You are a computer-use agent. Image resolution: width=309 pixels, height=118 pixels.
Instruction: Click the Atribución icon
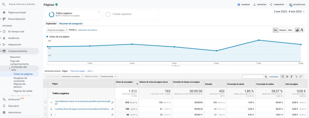pos(4,100)
